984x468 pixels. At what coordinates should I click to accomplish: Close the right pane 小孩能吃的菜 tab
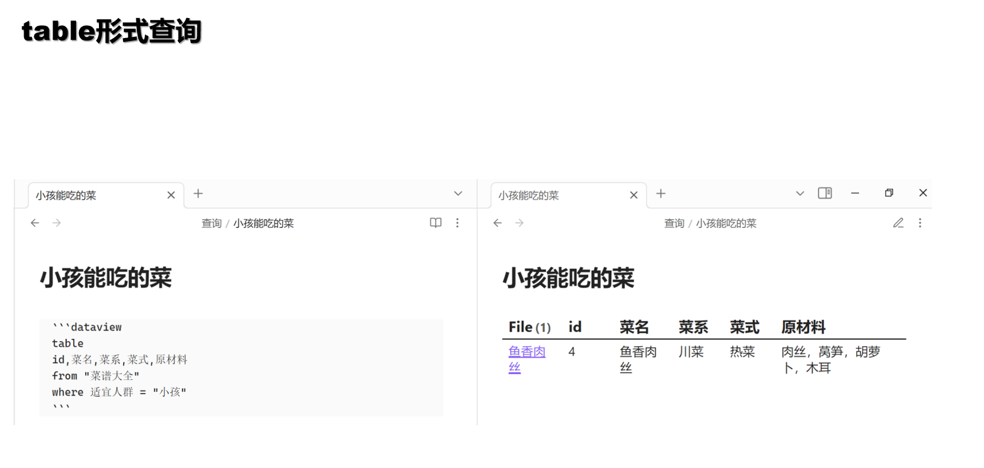633,195
